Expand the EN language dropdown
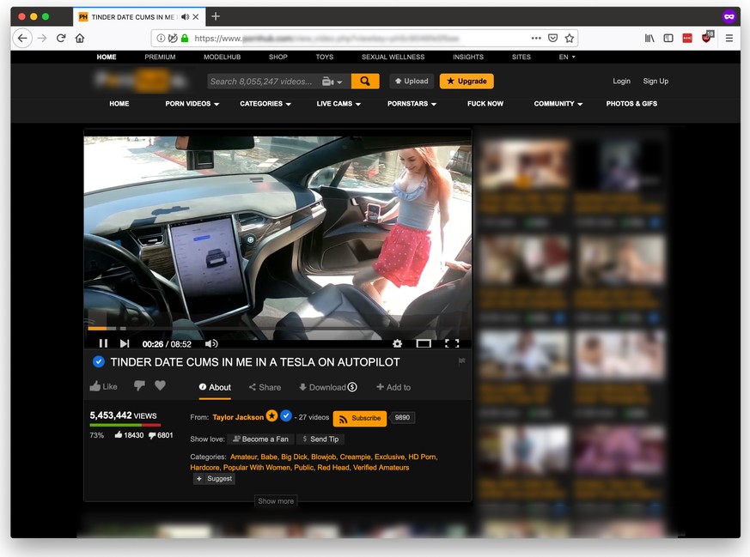Image resolution: width=750 pixels, height=557 pixels. pyautogui.click(x=567, y=57)
